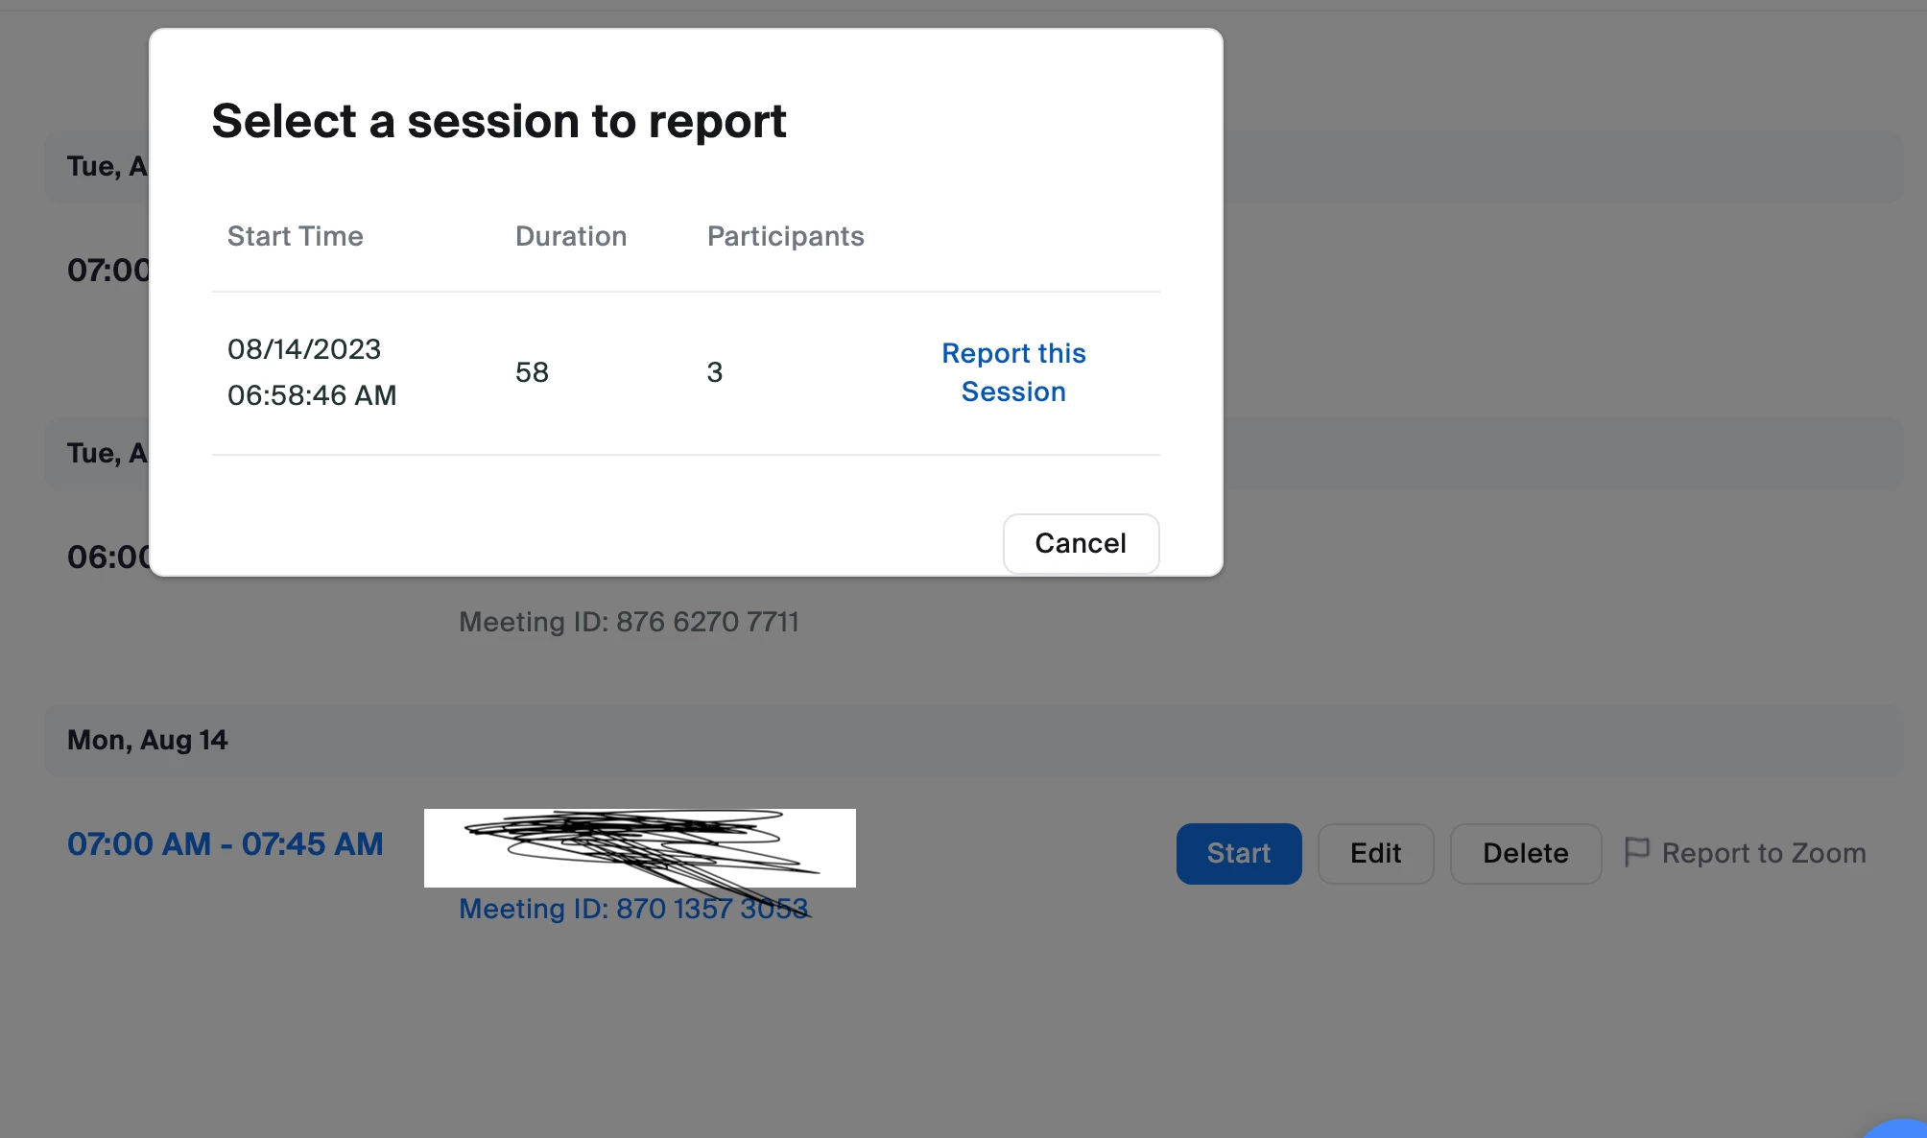1927x1138 pixels.
Task: Click the participants count 3
Action: click(x=714, y=372)
